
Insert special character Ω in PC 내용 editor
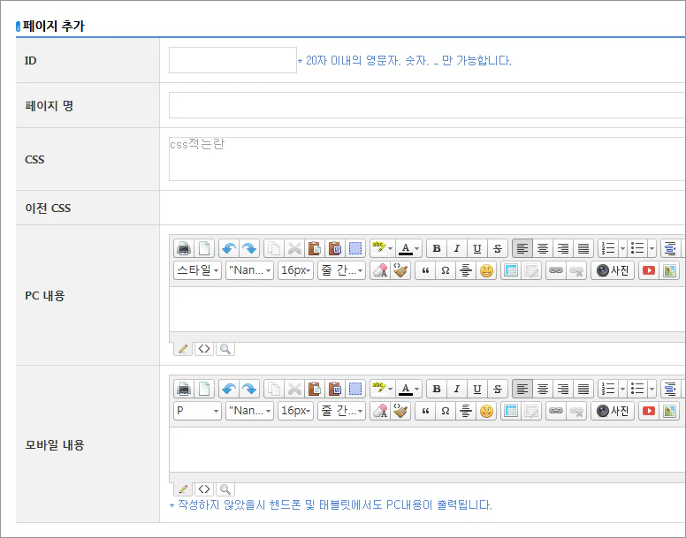click(446, 270)
